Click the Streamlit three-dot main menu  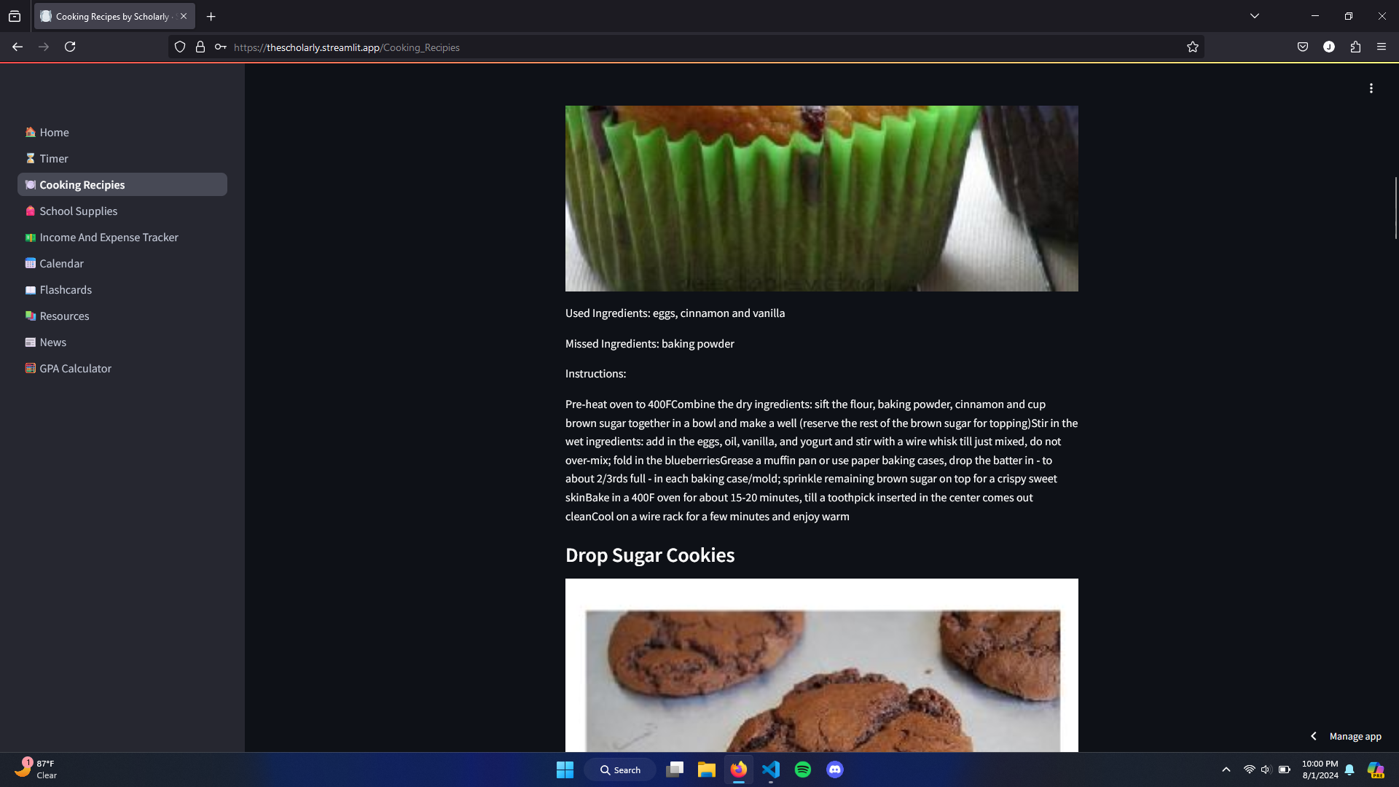tap(1371, 88)
